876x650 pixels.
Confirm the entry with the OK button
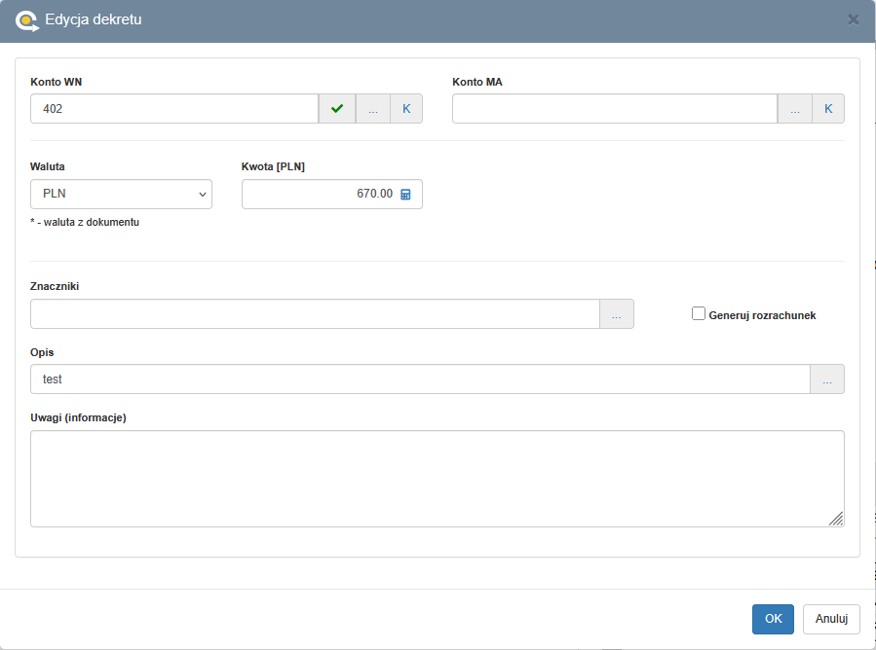point(773,619)
